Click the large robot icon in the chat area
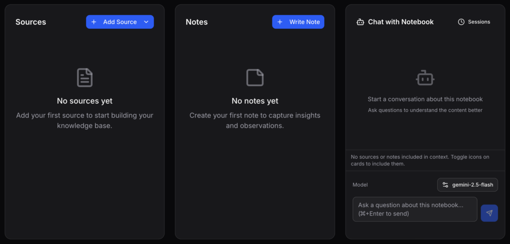 (425, 78)
